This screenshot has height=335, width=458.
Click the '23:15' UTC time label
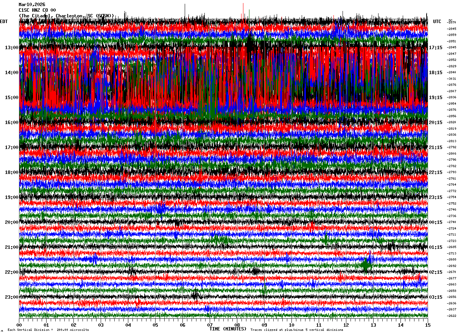435,197
